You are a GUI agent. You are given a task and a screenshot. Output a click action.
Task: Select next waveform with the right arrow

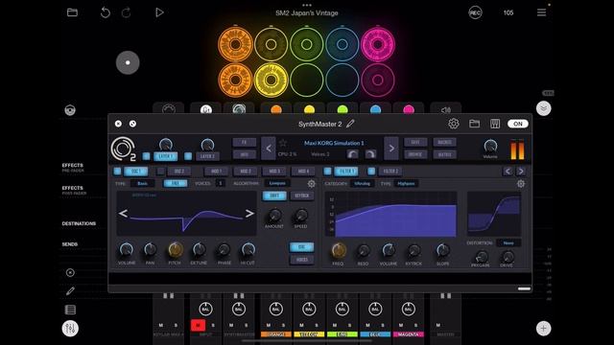click(249, 213)
